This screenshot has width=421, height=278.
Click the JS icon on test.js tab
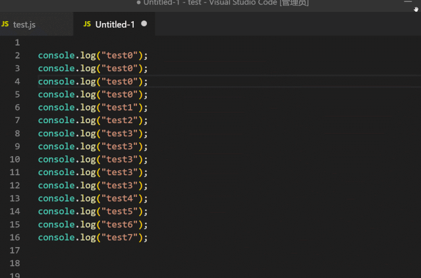(5, 24)
